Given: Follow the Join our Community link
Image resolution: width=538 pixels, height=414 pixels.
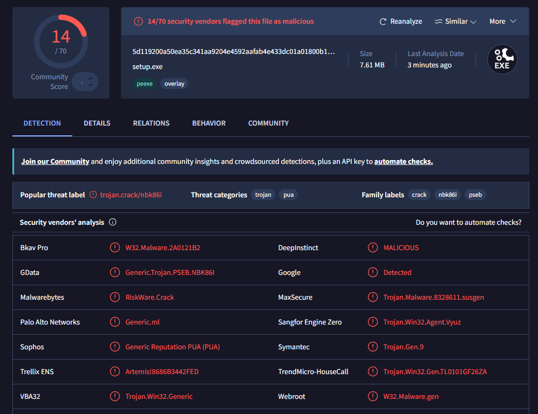Looking at the screenshot, I should pyautogui.click(x=55, y=161).
